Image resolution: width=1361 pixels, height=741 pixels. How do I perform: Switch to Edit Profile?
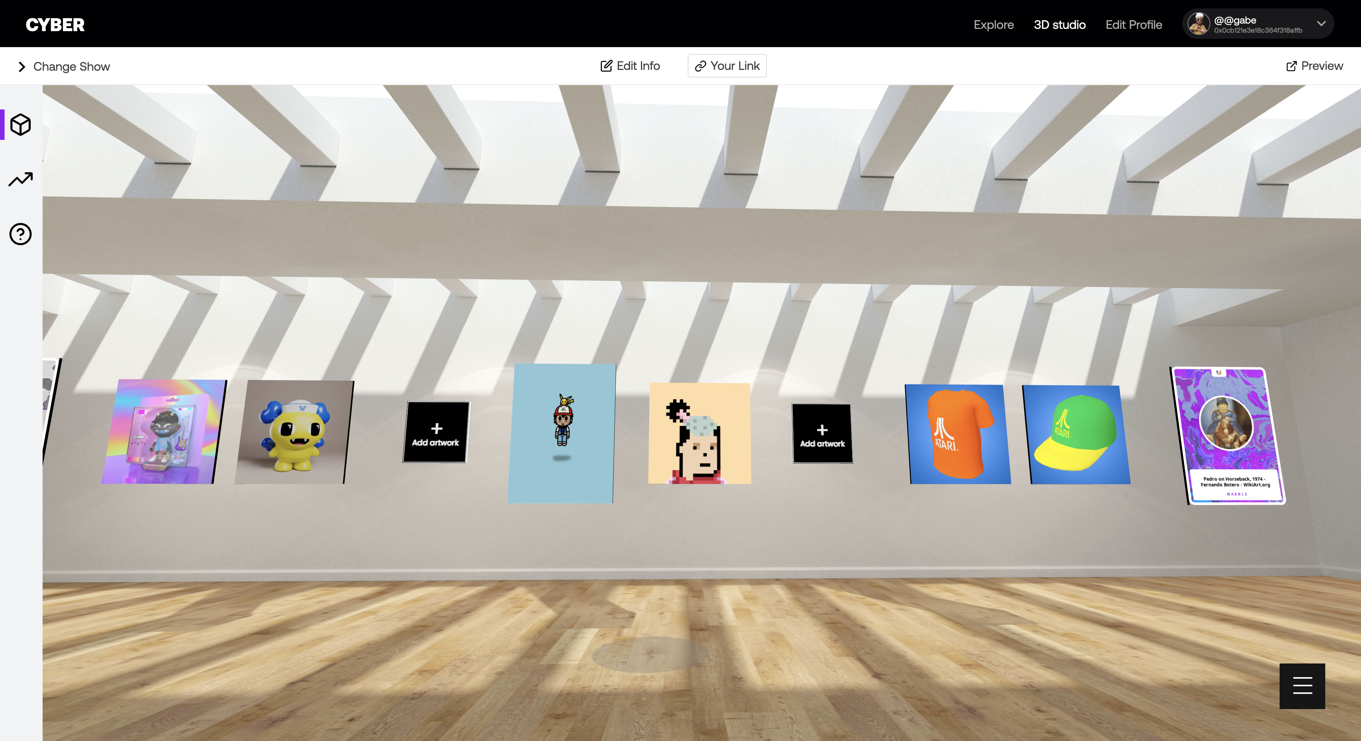1133,24
